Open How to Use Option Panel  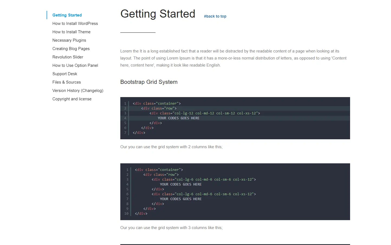pyautogui.click(x=75, y=65)
